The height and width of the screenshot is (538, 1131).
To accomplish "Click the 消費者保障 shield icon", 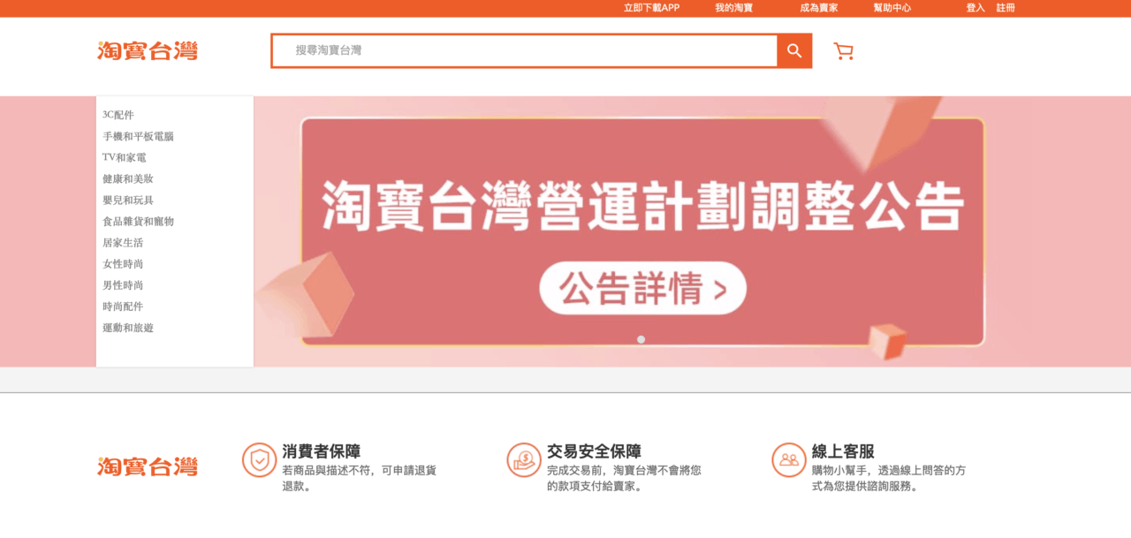I will [259, 460].
